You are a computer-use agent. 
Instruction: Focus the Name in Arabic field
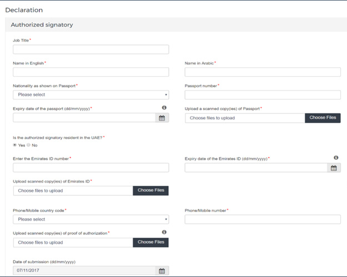click(x=262, y=72)
